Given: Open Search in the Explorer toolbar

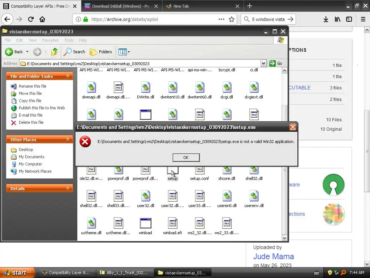Looking at the screenshot, I should [74, 52].
